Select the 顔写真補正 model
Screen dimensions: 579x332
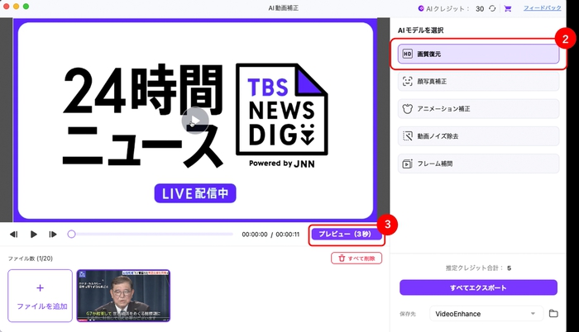[x=478, y=81]
